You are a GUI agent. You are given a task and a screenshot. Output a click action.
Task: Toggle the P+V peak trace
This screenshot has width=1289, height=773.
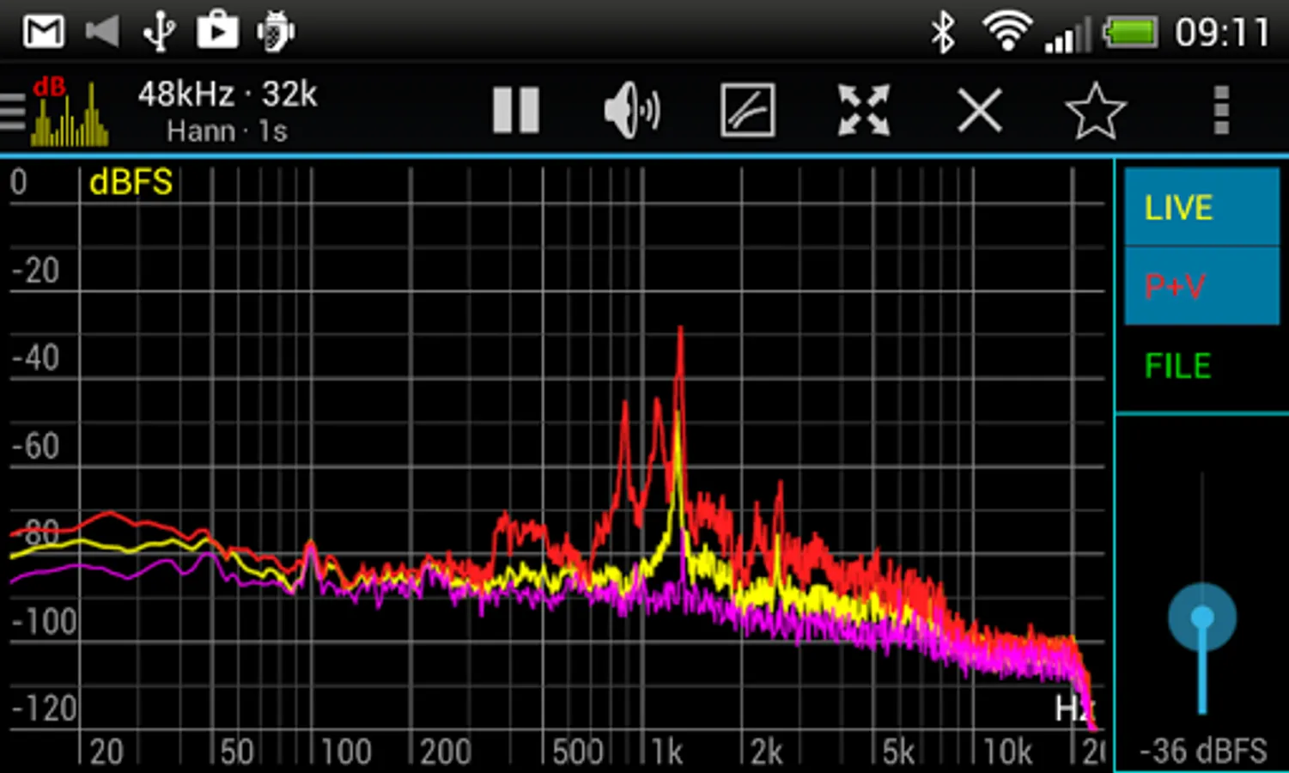tap(1201, 286)
